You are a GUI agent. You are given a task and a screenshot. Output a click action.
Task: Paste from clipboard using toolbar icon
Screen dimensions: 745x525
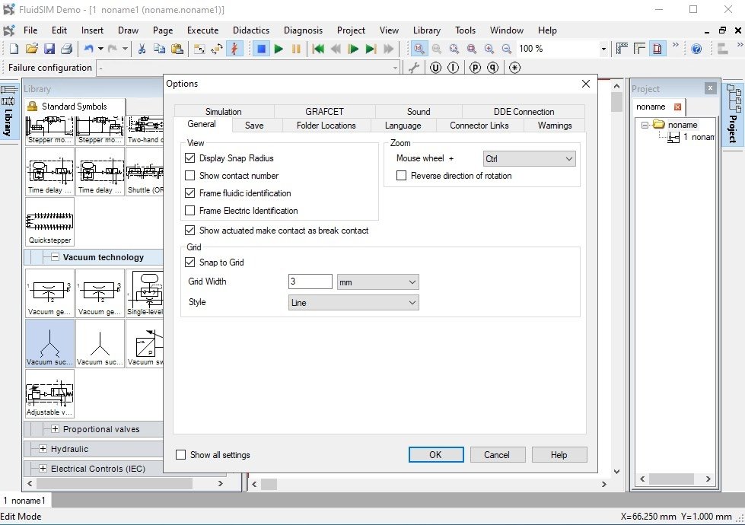click(x=177, y=49)
